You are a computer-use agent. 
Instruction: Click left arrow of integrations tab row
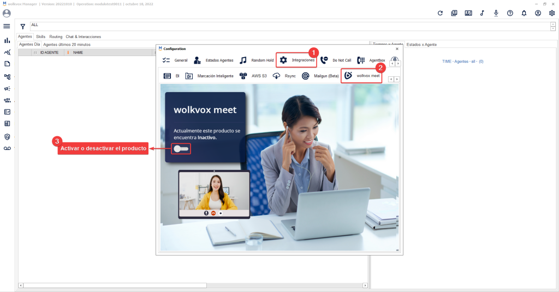click(x=391, y=80)
